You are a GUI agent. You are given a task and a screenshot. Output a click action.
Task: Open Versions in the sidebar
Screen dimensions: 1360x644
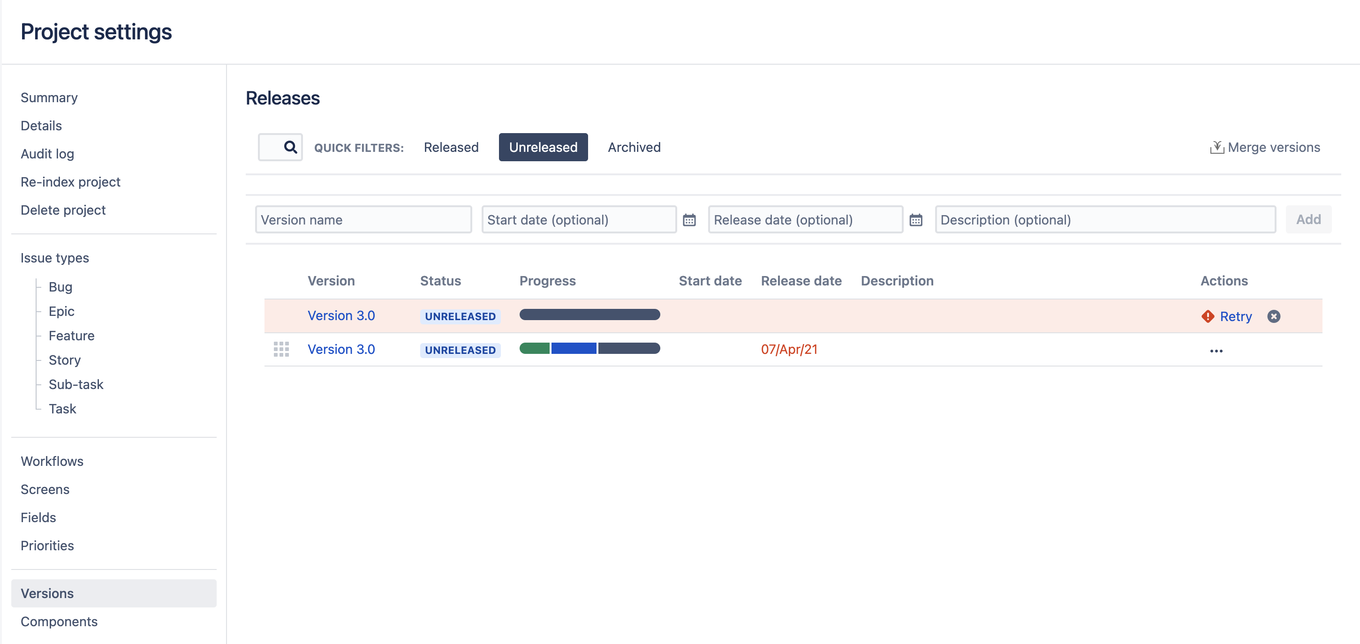pyautogui.click(x=47, y=593)
